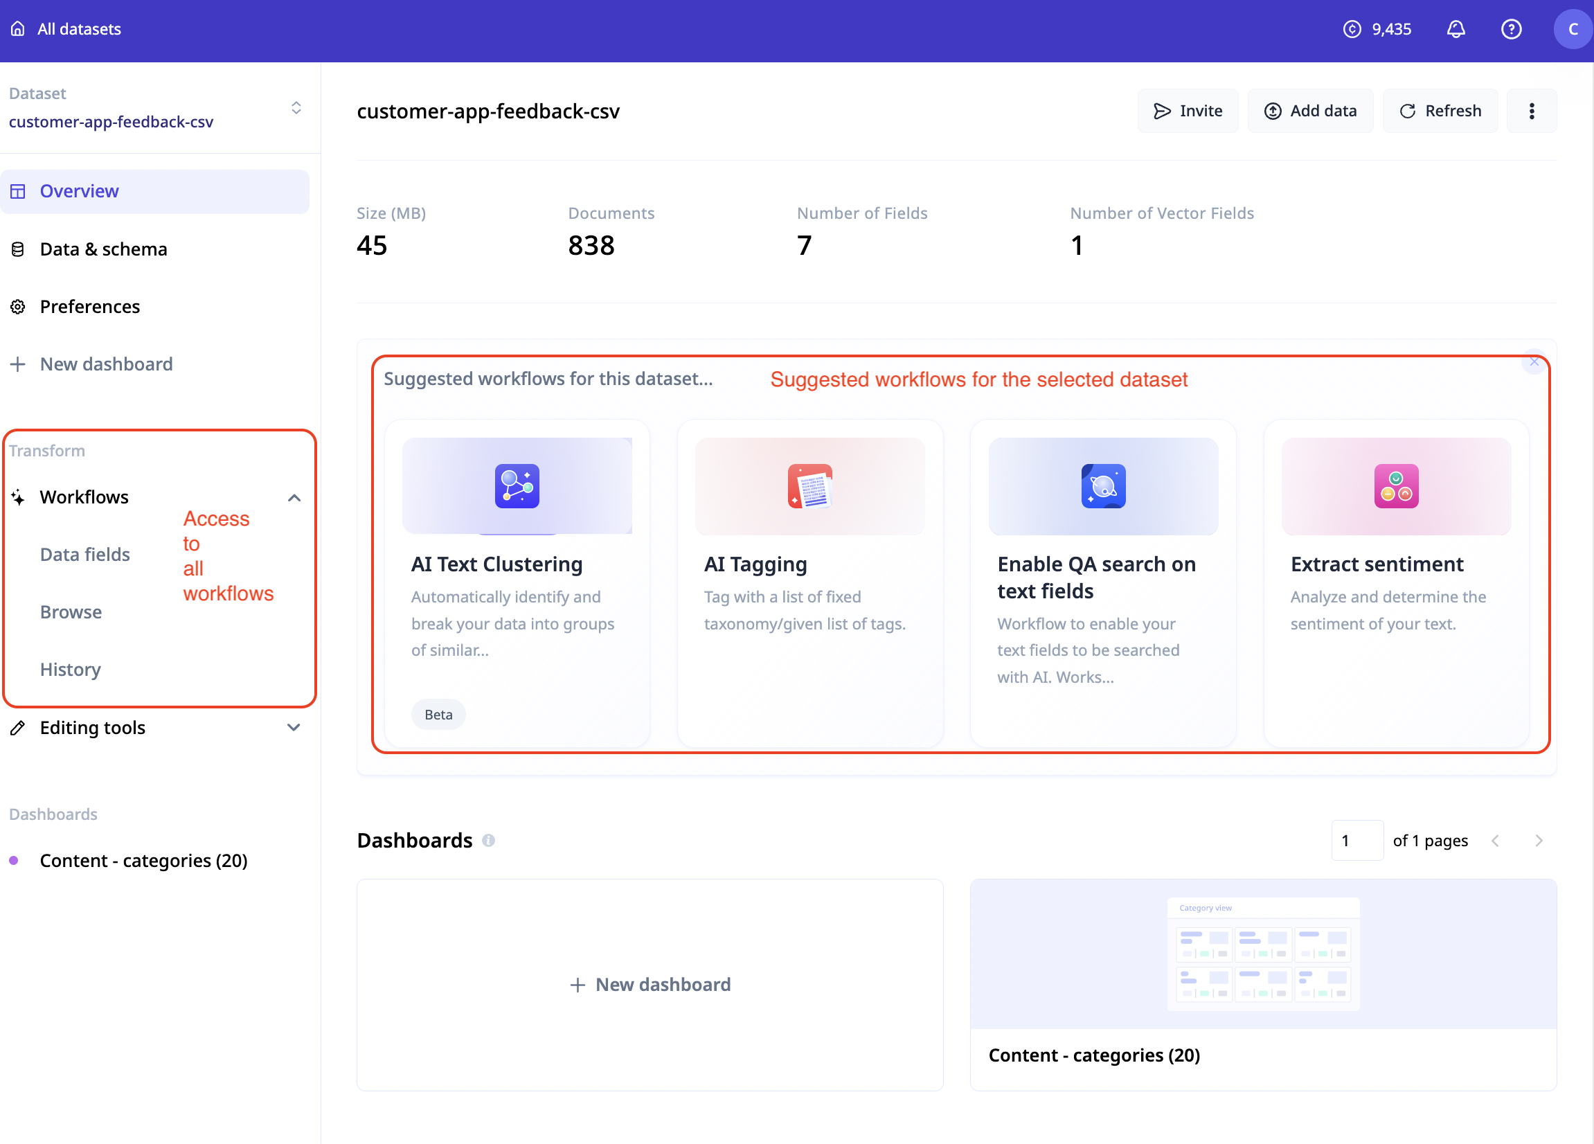Click the Dashboards info icon
This screenshot has height=1144, width=1594.
pos(488,841)
